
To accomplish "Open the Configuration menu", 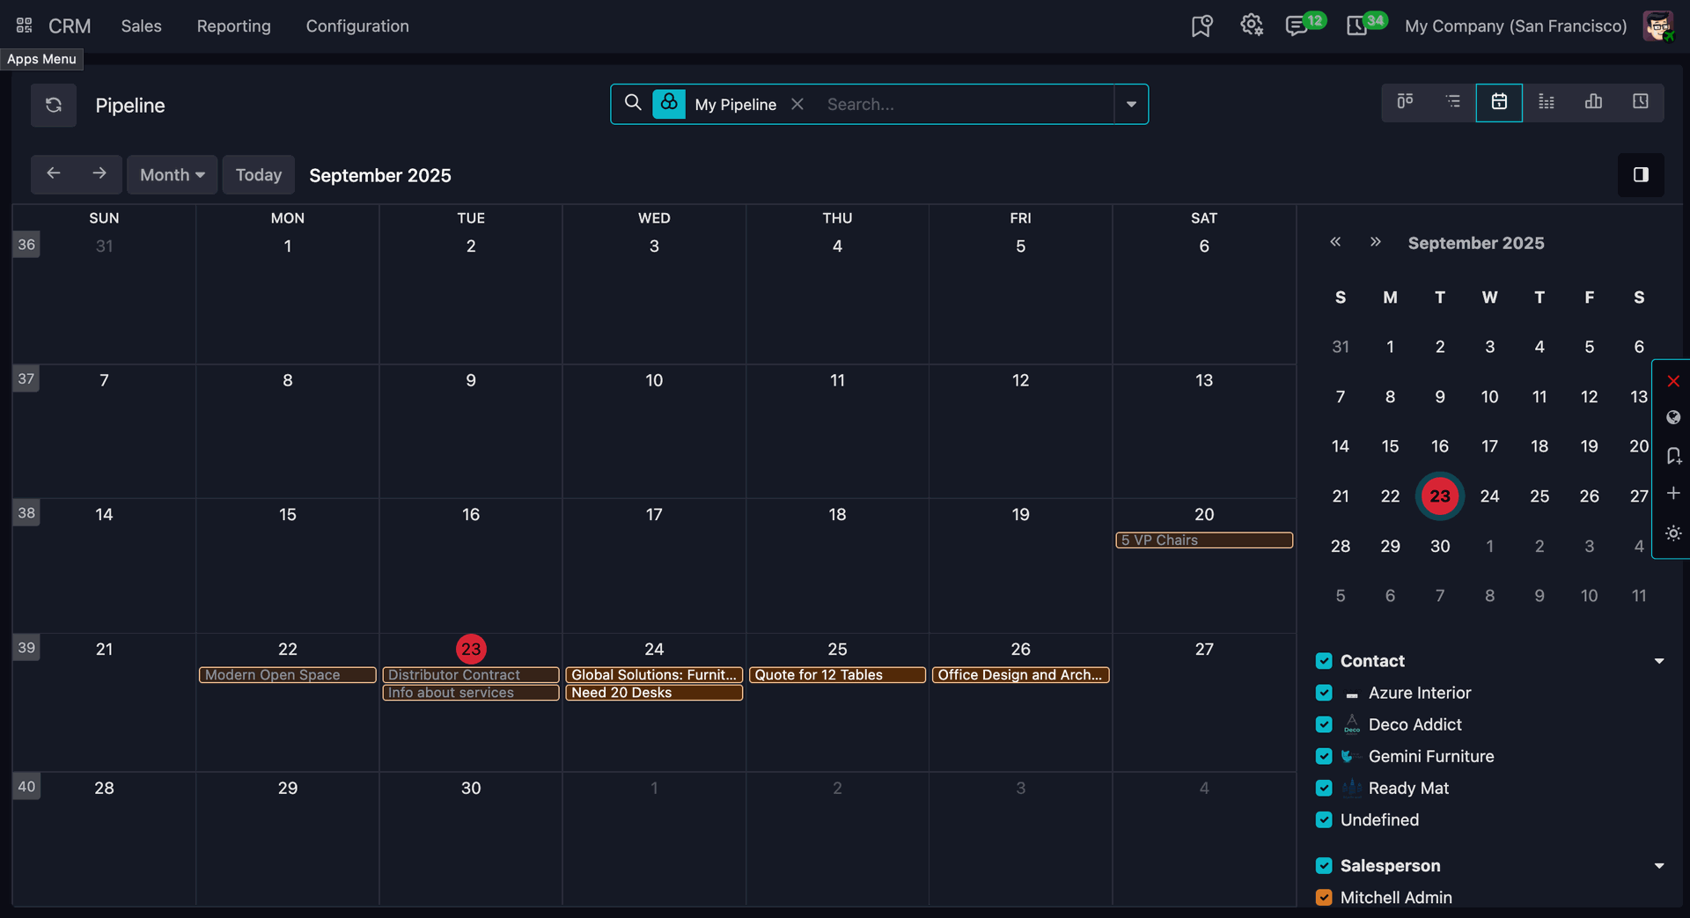I will 357,26.
